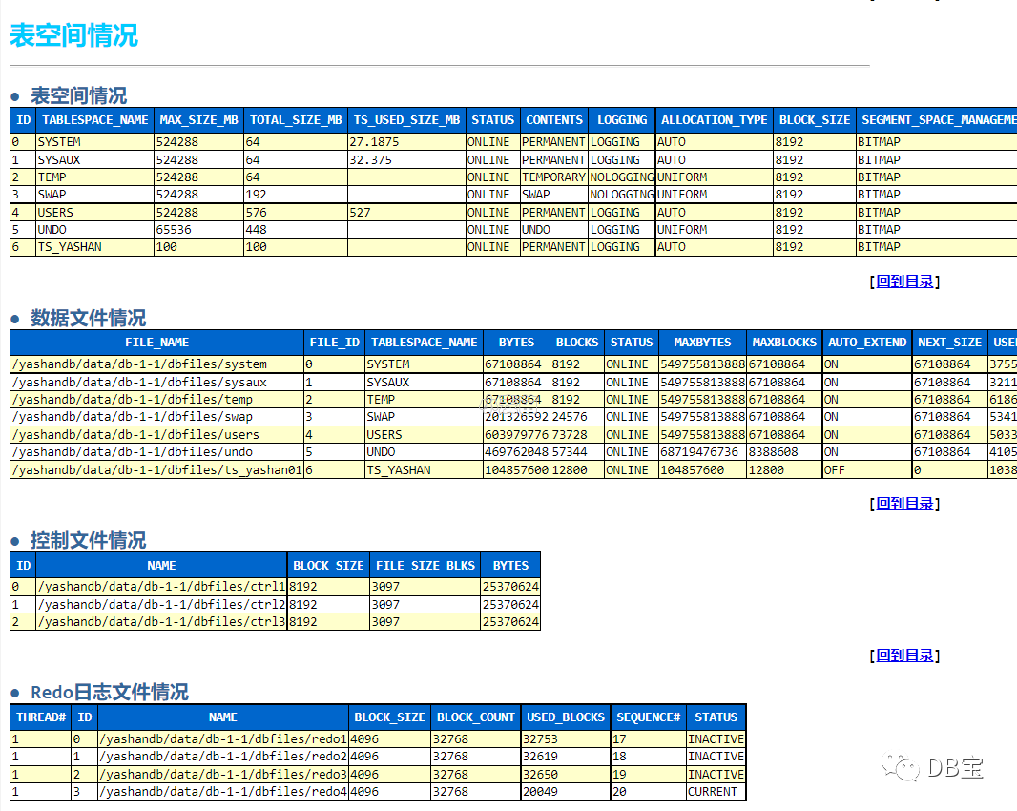Select the FILE_SIZE_BLKS column header
1017x811 pixels.
point(425,566)
